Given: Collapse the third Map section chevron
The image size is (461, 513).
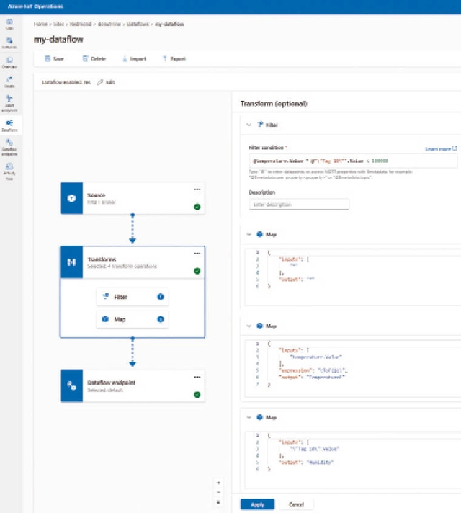Looking at the screenshot, I should 249,417.
